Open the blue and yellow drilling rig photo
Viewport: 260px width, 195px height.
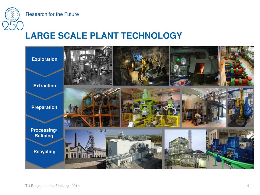240,108
